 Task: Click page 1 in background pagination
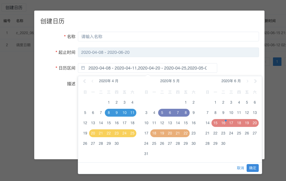pos(277,62)
